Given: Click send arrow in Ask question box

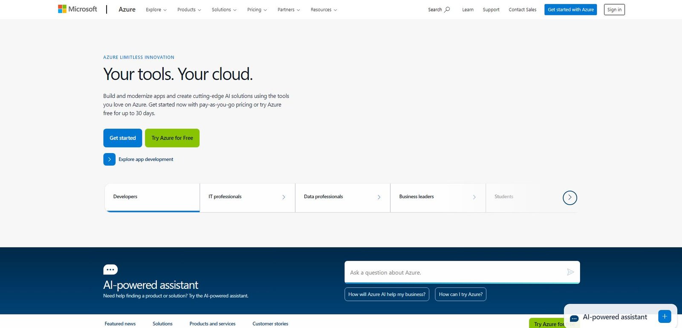Looking at the screenshot, I should tap(570, 272).
